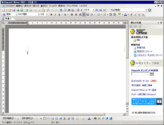Image resolution: width=164 pixels, height=125 pixels.
Task: Insert WordArt text
Action: 60,118
